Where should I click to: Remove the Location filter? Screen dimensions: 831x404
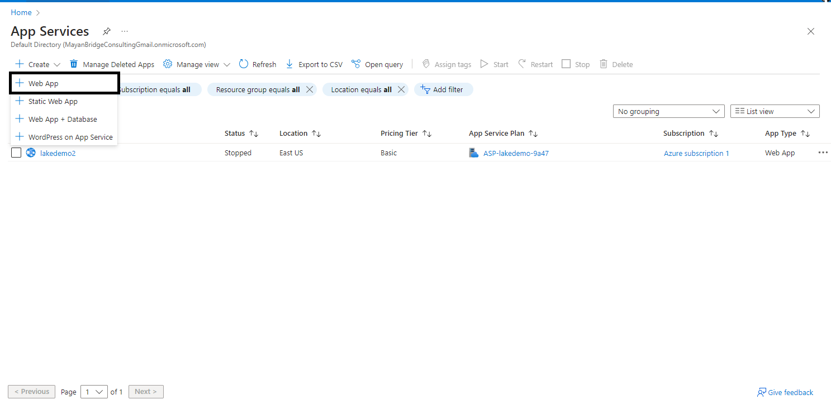(401, 89)
